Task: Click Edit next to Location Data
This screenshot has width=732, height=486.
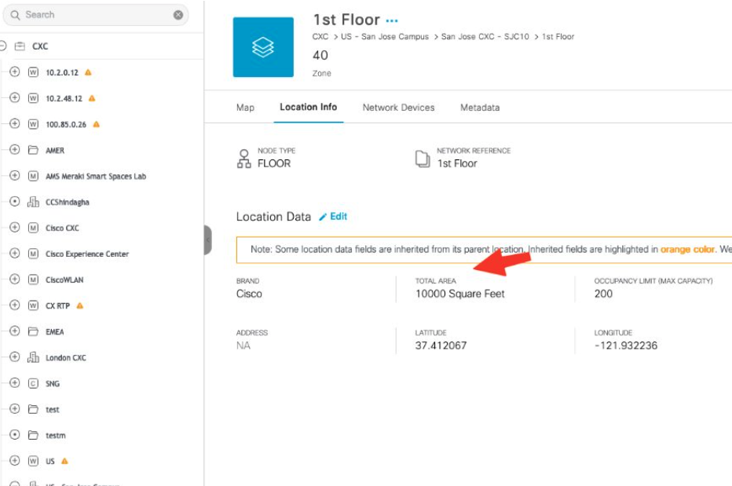Action: (333, 217)
